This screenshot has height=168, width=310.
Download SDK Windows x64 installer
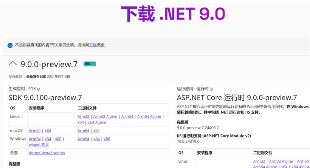(x=48, y=139)
